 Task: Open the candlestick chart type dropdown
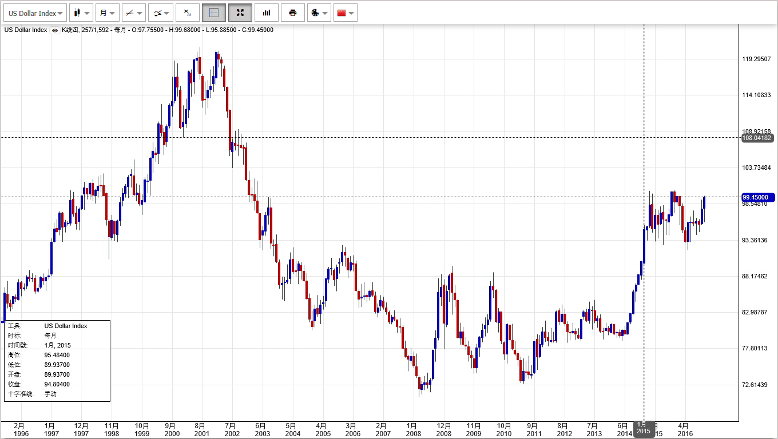(x=81, y=13)
